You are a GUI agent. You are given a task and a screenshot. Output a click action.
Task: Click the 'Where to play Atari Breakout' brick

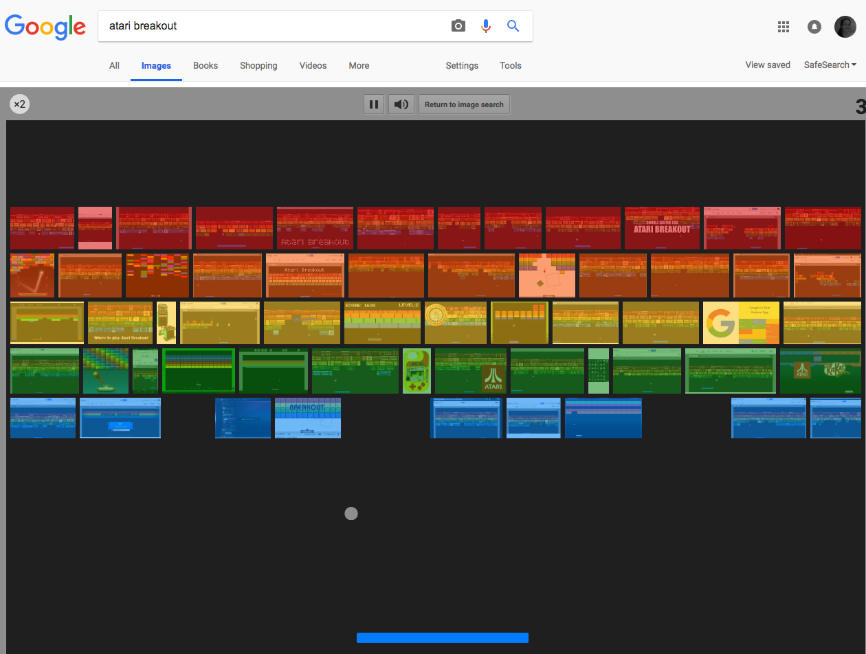[120, 323]
